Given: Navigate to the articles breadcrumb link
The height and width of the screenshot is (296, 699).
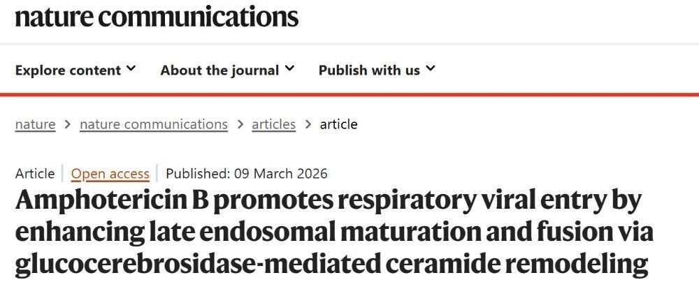Looking at the screenshot, I should click(x=273, y=124).
